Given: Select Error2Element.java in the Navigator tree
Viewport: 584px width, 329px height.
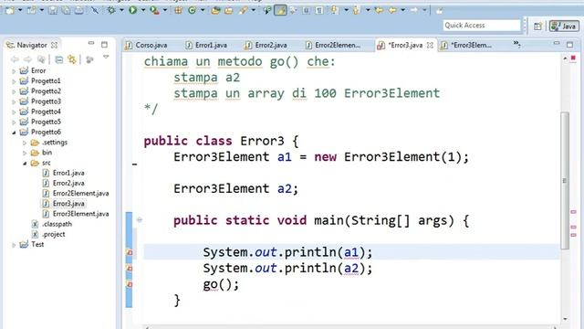Looking at the screenshot, I should pos(80,193).
